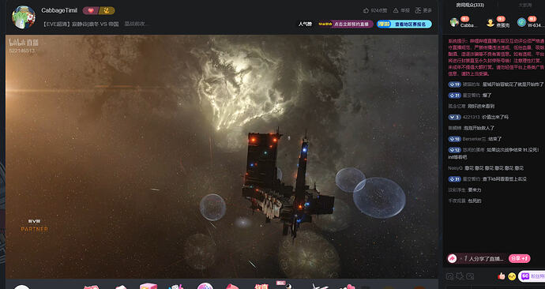Click the stream title 【EVE超清】 text
The width and height of the screenshot is (545, 289).
[x=81, y=24]
